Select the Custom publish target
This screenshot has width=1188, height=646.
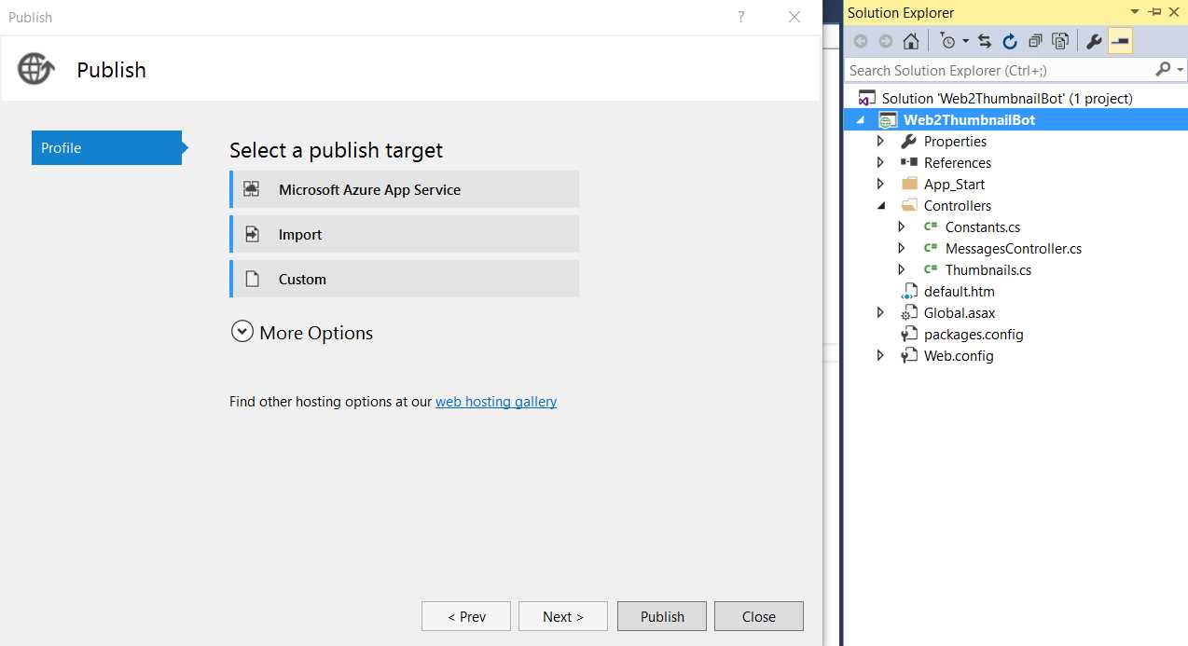[x=405, y=279]
